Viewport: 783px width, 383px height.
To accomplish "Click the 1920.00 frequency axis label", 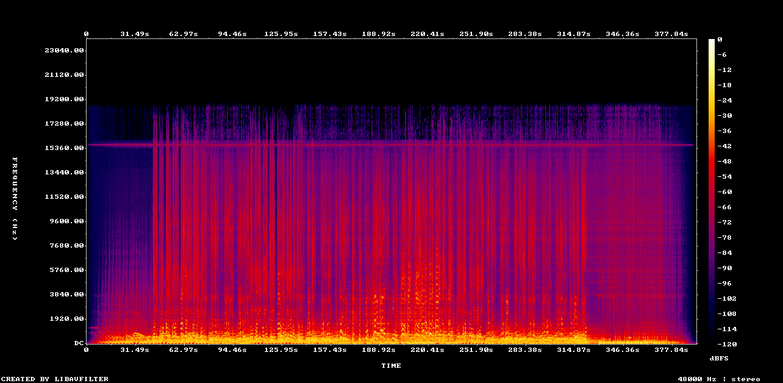I will [66, 319].
